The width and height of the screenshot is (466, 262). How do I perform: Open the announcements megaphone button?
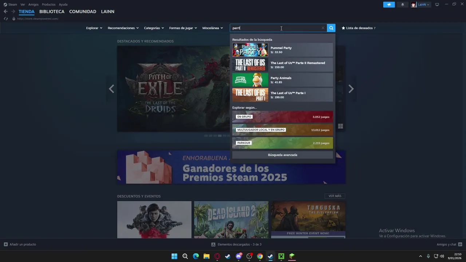pos(389,5)
